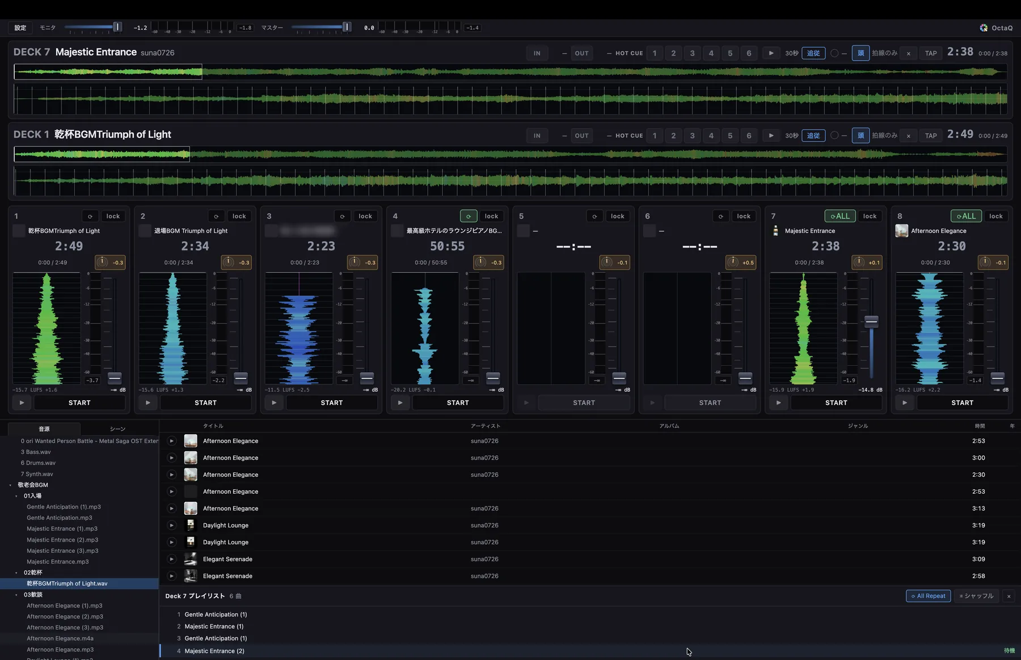The width and height of the screenshot is (1021, 660).
Task: Click the small play icon on deck 8
Action: point(905,403)
